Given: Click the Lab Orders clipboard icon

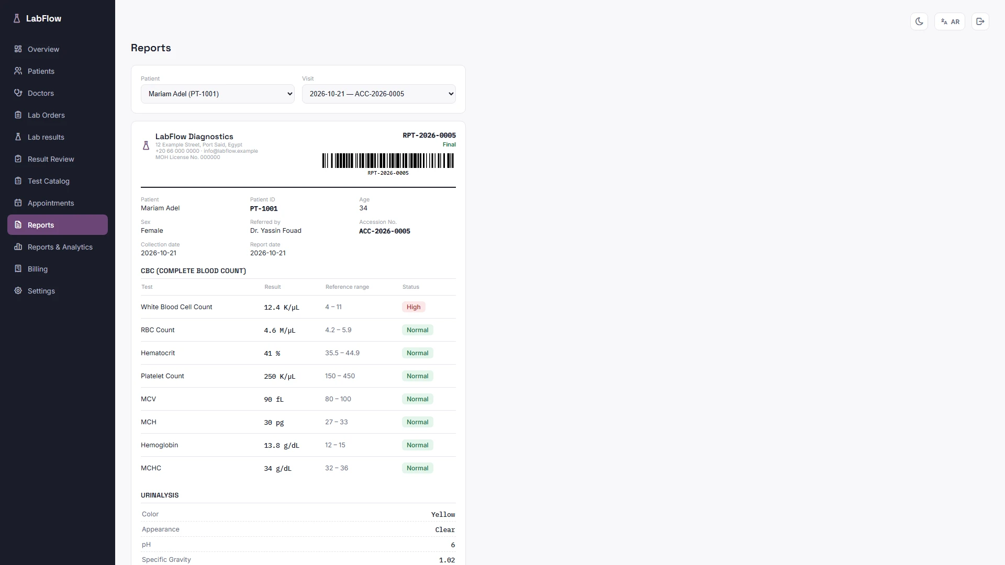Looking at the screenshot, I should [x=18, y=115].
